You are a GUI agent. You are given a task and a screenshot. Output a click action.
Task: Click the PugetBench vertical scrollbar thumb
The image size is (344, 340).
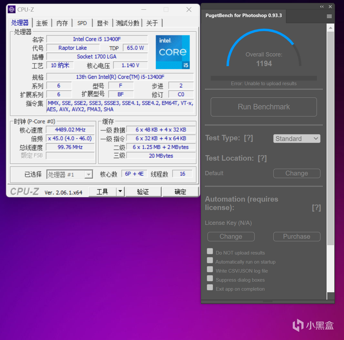330,138
